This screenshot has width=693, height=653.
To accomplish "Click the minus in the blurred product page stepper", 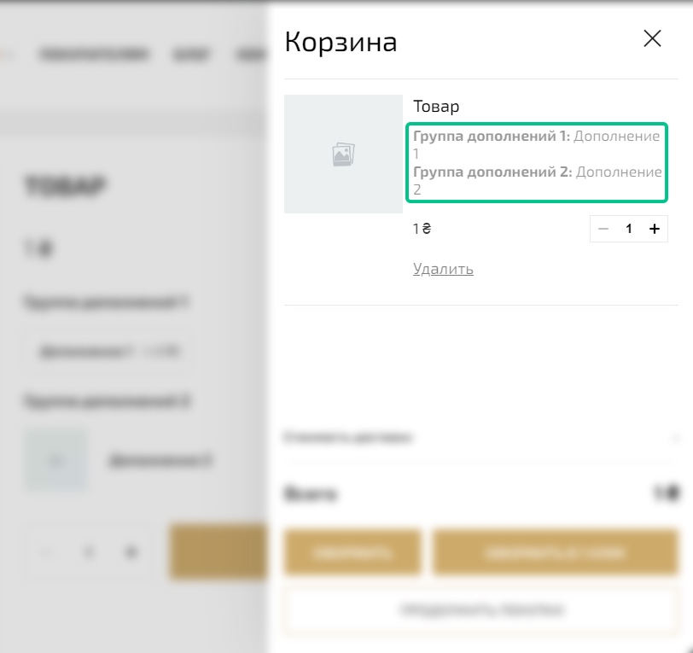I will pos(46,551).
